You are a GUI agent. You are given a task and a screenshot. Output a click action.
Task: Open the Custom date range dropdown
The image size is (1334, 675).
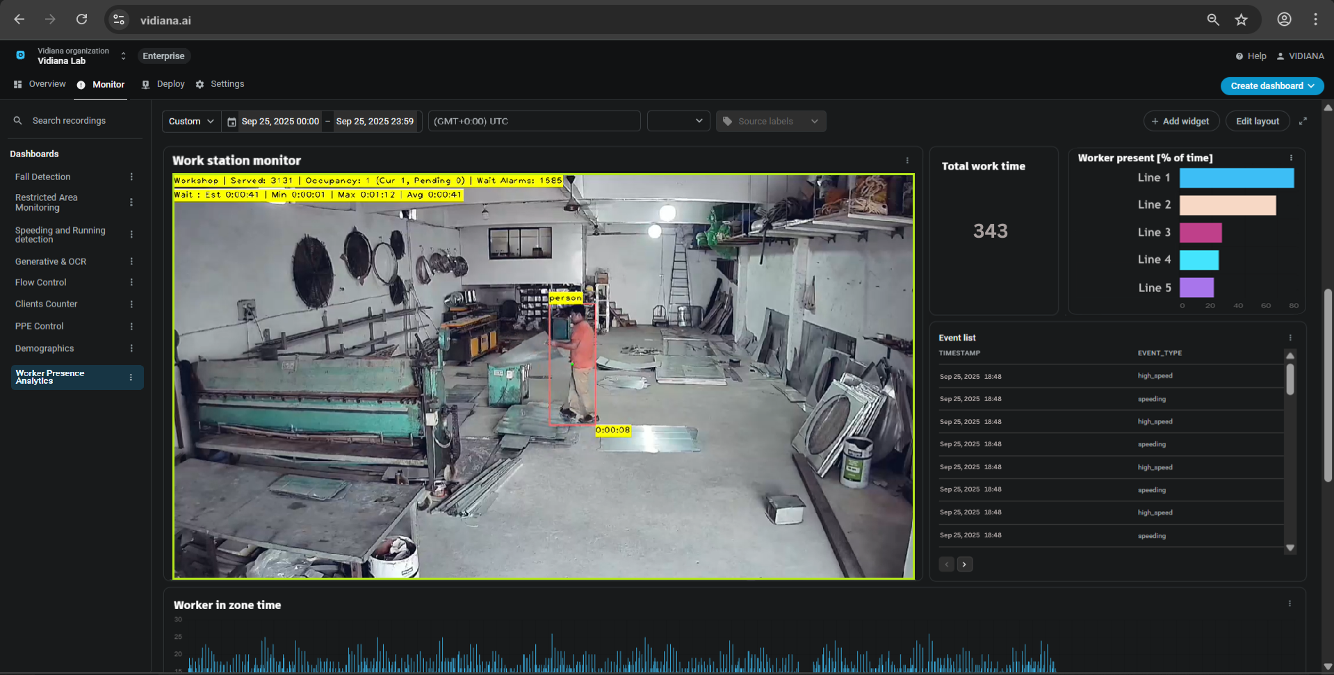pyautogui.click(x=190, y=121)
